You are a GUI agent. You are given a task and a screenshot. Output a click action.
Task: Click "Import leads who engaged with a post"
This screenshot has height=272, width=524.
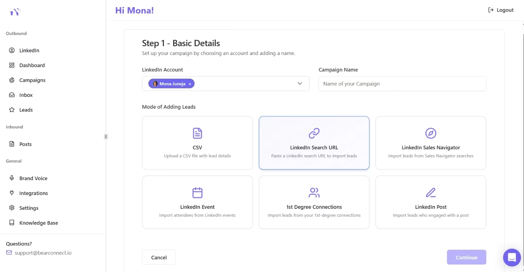431,215
